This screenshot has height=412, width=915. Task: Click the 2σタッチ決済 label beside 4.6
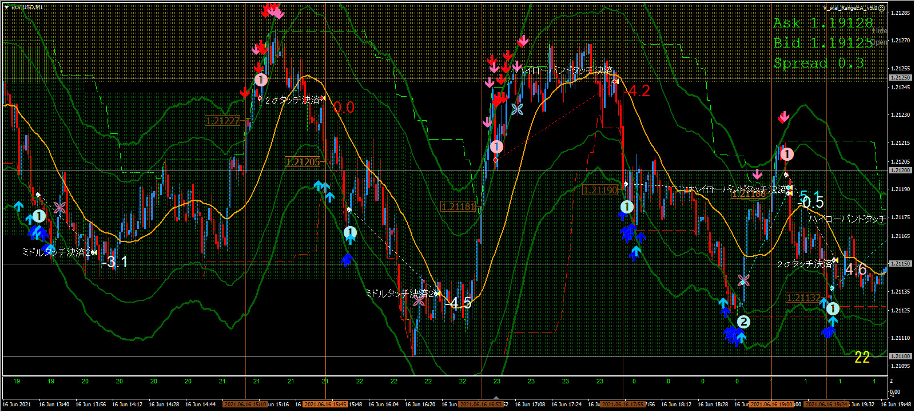(x=805, y=264)
